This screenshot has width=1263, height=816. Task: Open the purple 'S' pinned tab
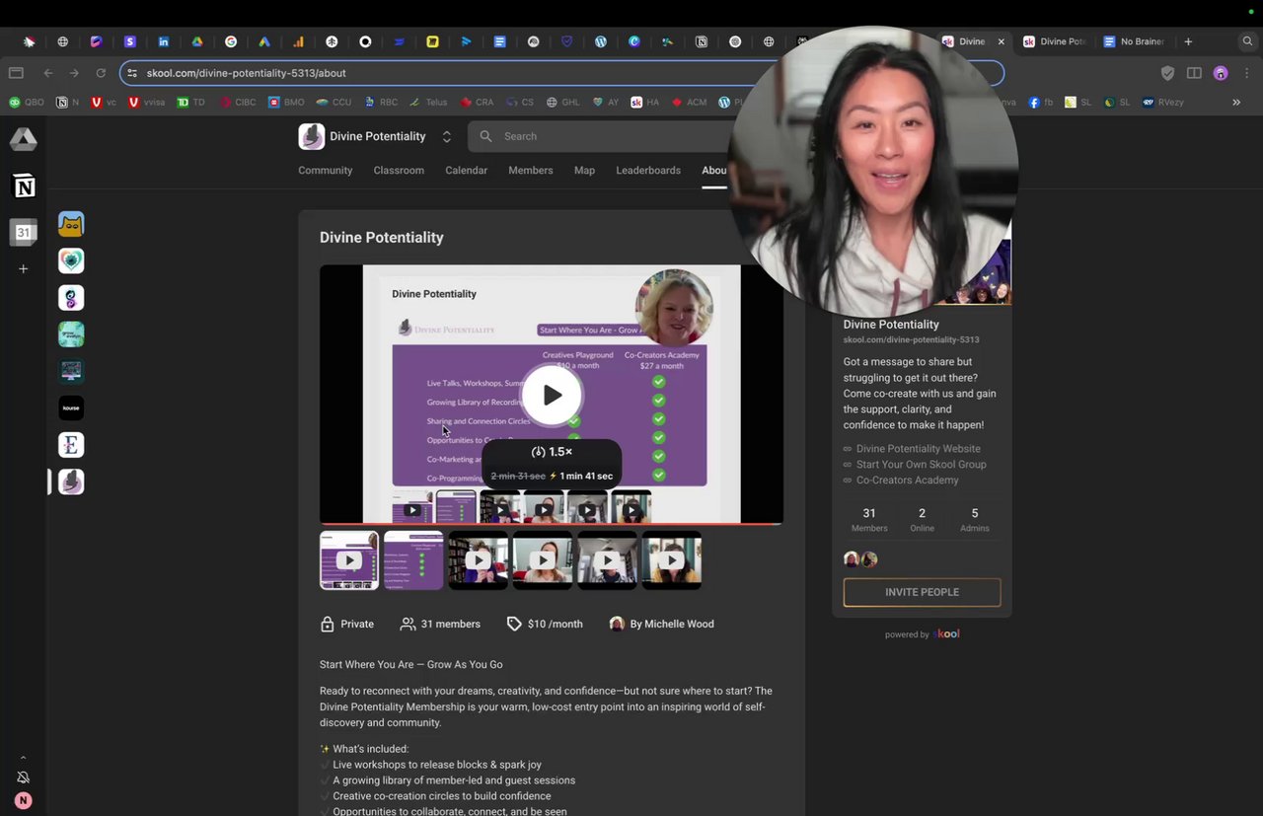pyautogui.click(x=130, y=41)
